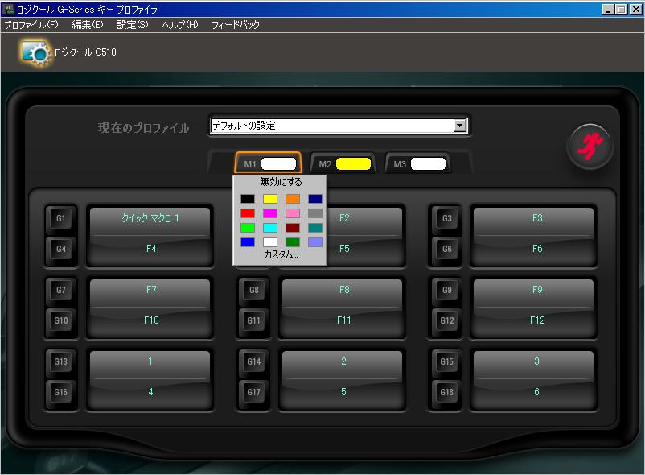The height and width of the screenshot is (475, 645).
Task: Select the G14 key button
Action: [253, 362]
